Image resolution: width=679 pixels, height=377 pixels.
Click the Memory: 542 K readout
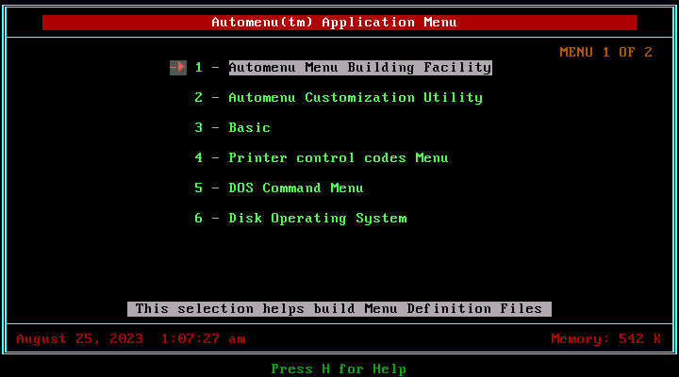click(605, 339)
